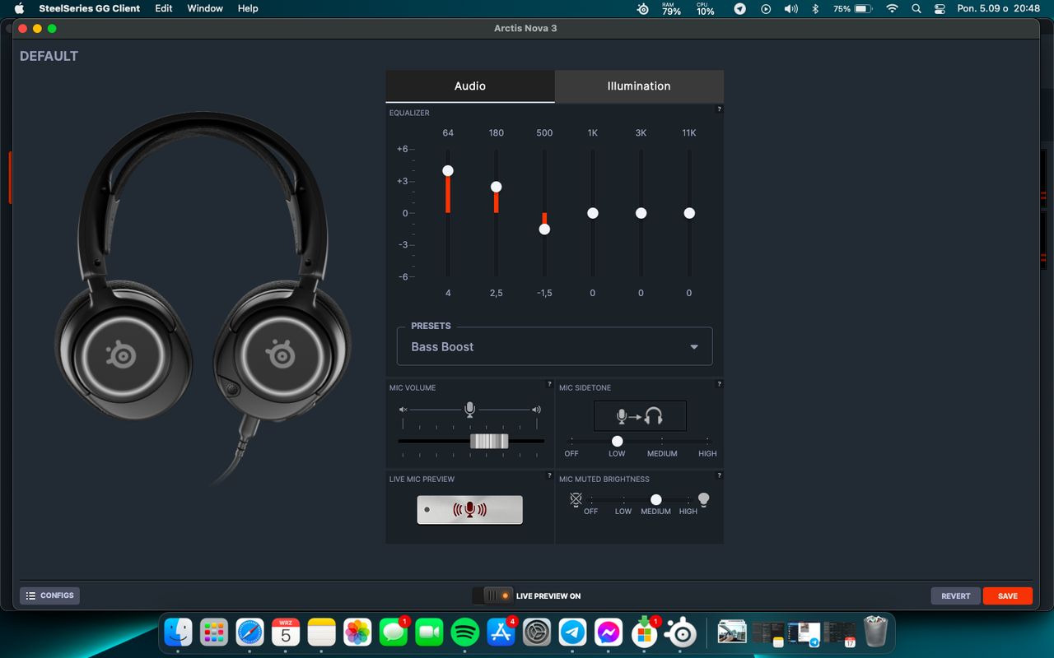Click the 3K equalizer slider handle
This screenshot has height=658, width=1054.
(x=641, y=213)
